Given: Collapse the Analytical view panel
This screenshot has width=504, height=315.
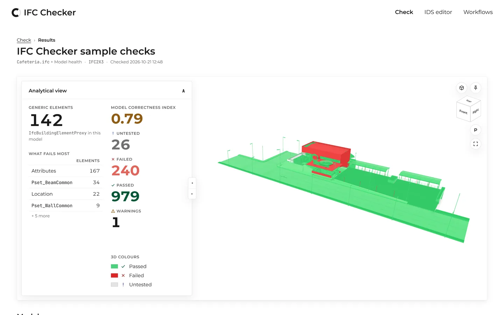Looking at the screenshot, I should click(x=183, y=91).
